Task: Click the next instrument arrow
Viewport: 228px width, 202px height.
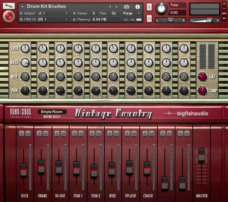Action: (x=116, y=7)
